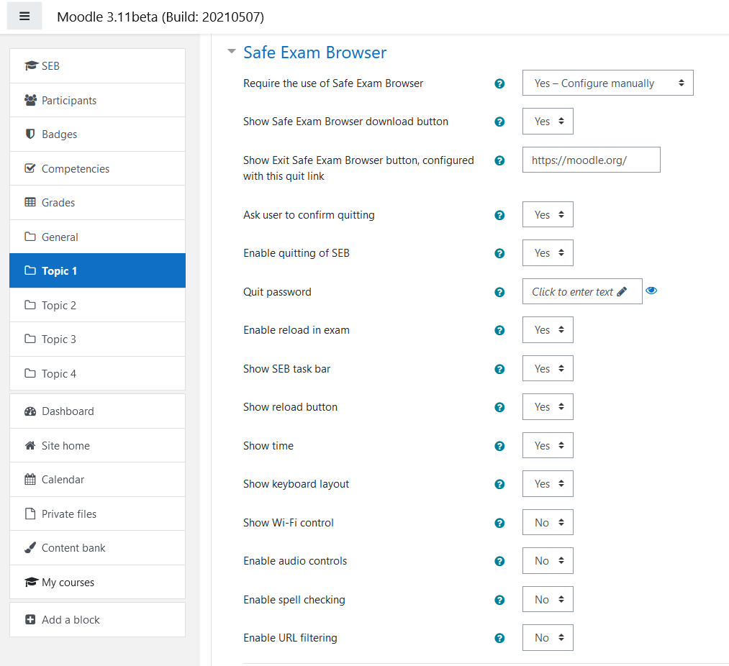
Task: Select Topic 4 in sidebar
Action: coord(97,374)
